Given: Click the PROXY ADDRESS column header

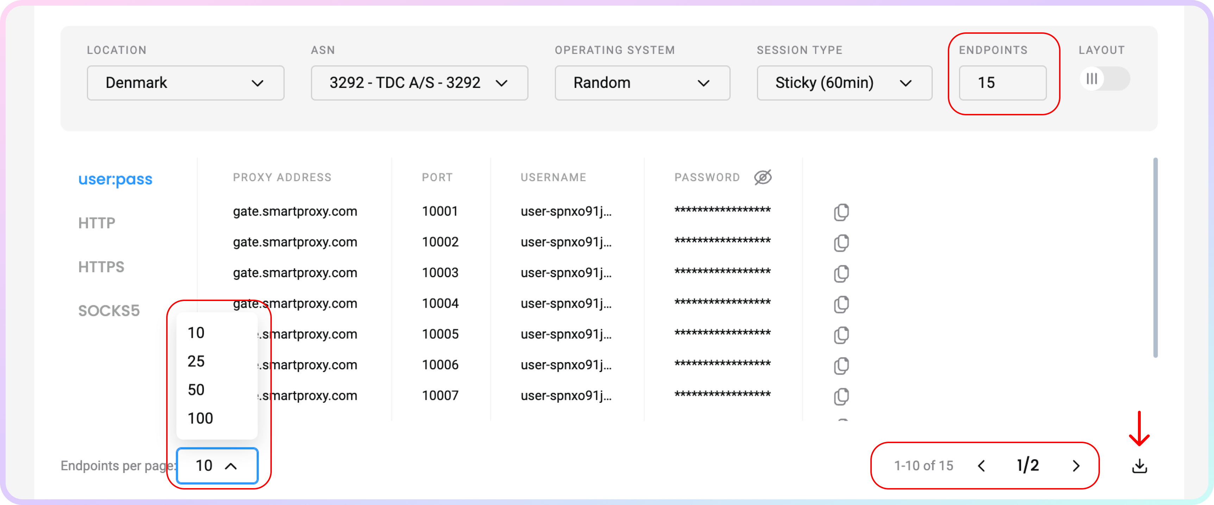Looking at the screenshot, I should click(x=282, y=178).
